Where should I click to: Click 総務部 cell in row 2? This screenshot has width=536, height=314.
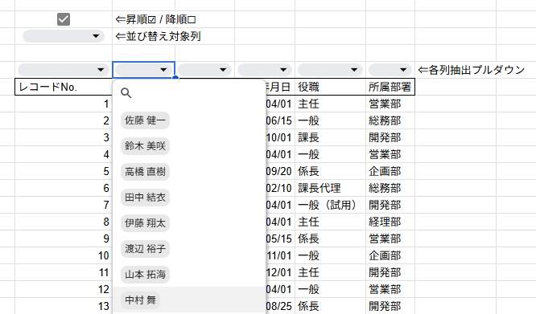pyautogui.click(x=390, y=120)
